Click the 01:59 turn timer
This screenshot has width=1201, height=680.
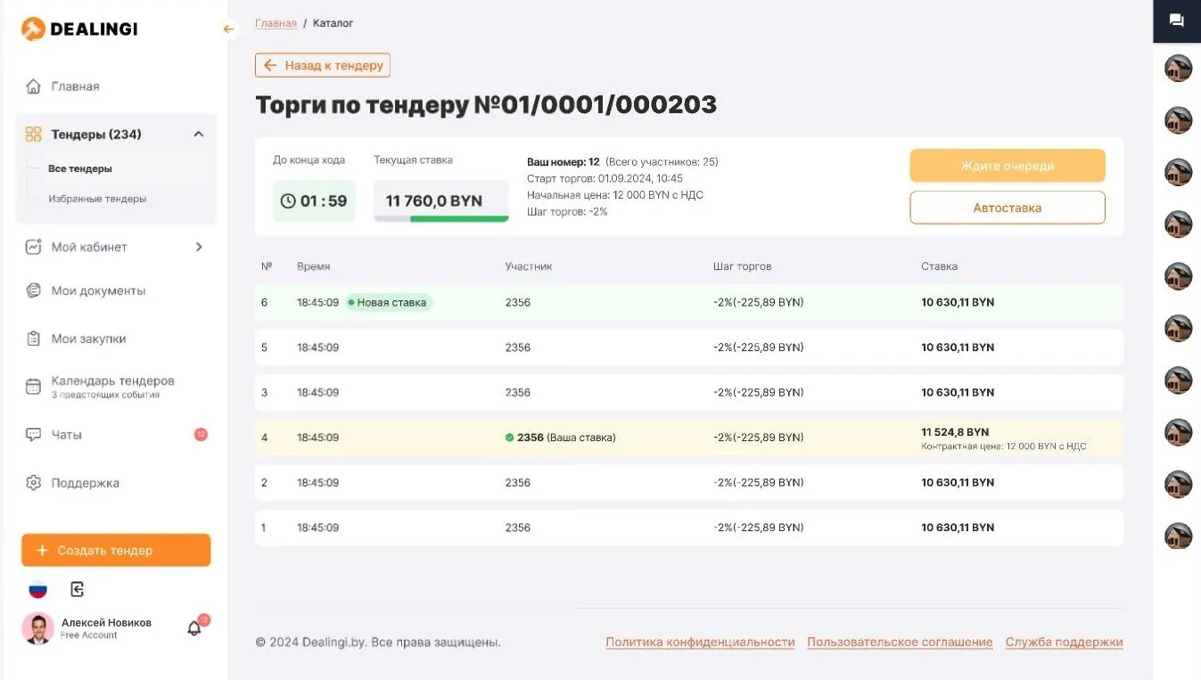click(314, 201)
